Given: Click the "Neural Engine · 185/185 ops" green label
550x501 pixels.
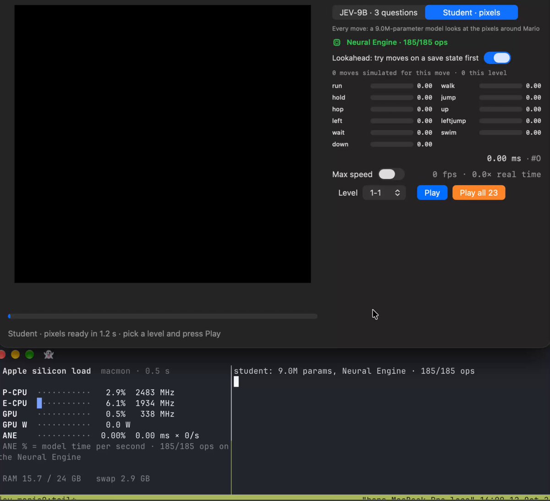Looking at the screenshot, I should point(397,43).
